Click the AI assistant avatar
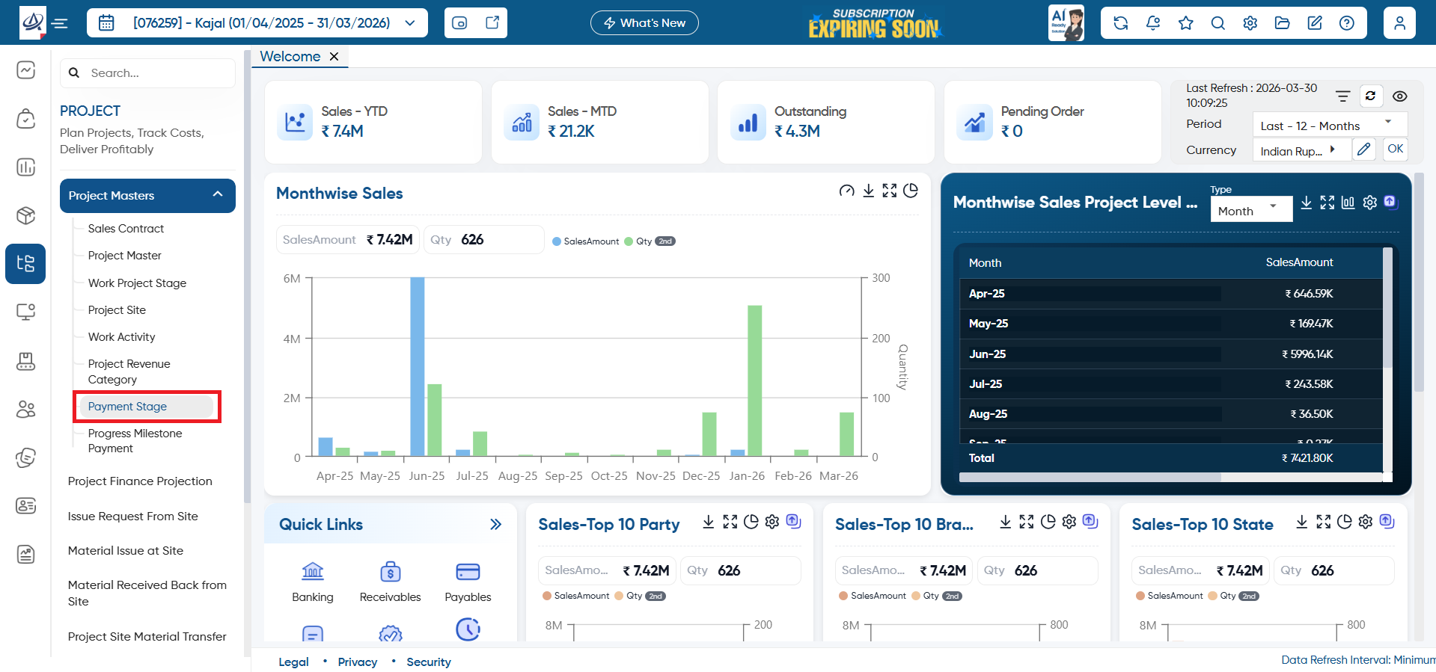1436x672 pixels. 1066,23
